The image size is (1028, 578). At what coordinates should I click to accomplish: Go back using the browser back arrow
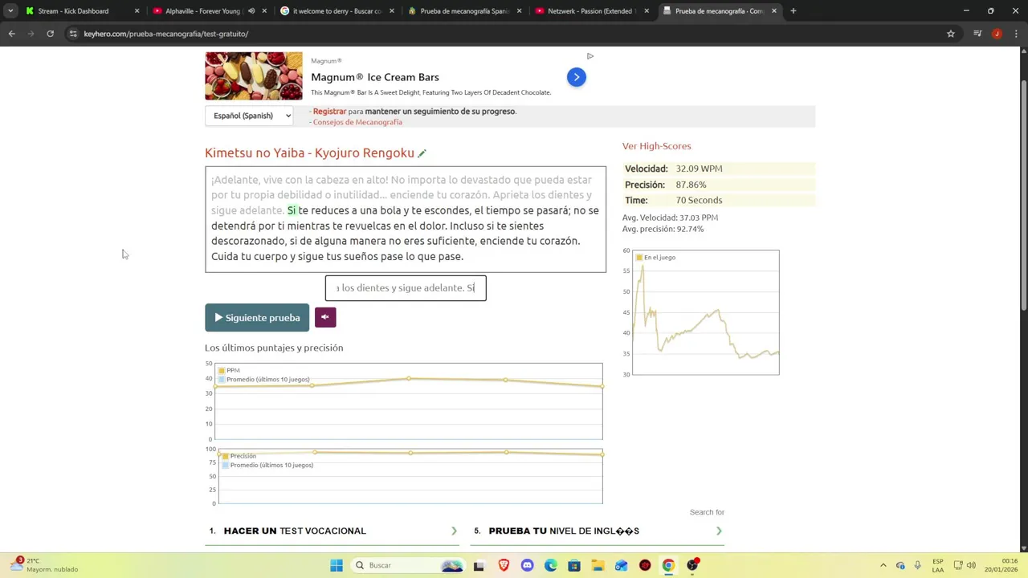click(12, 34)
